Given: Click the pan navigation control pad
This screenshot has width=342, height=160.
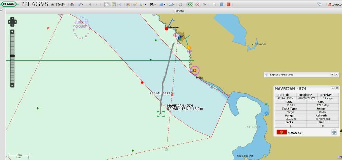Looking at the screenshot, I should pos(12,22).
